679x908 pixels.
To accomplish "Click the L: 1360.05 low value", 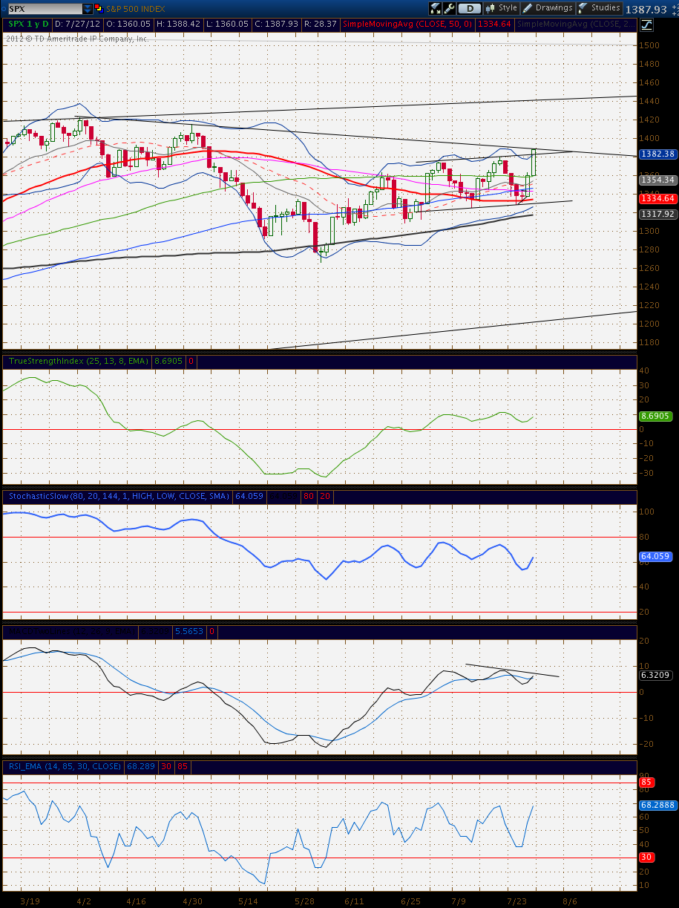I will pyautogui.click(x=227, y=25).
